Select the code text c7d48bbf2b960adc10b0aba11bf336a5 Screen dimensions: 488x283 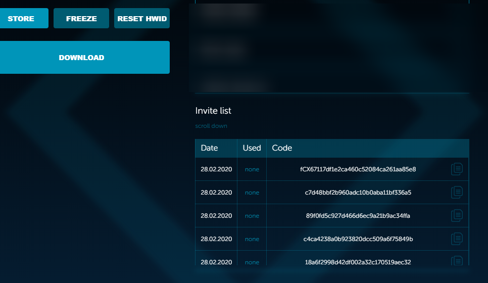click(358, 193)
